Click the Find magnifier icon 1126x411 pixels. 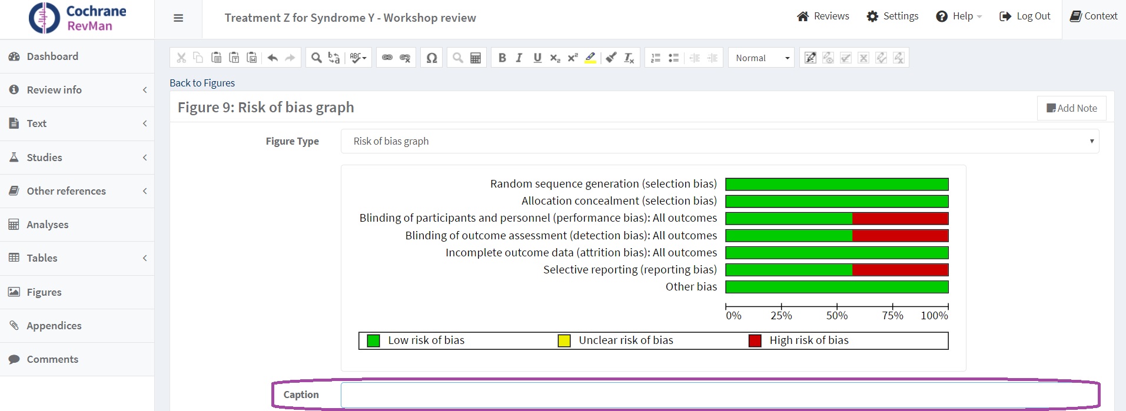pos(316,58)
